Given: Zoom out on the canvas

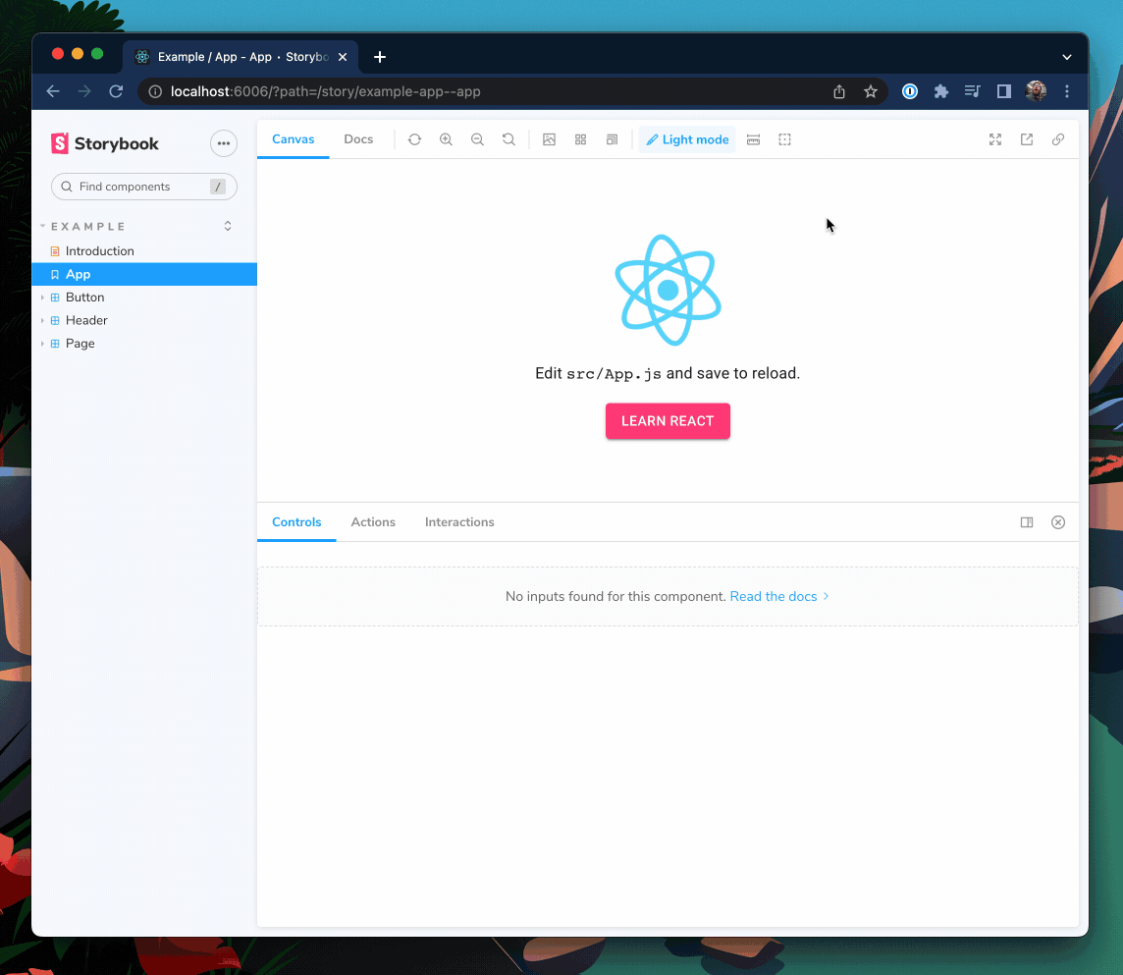Looking at the screenshot, I should pos(478,139).
